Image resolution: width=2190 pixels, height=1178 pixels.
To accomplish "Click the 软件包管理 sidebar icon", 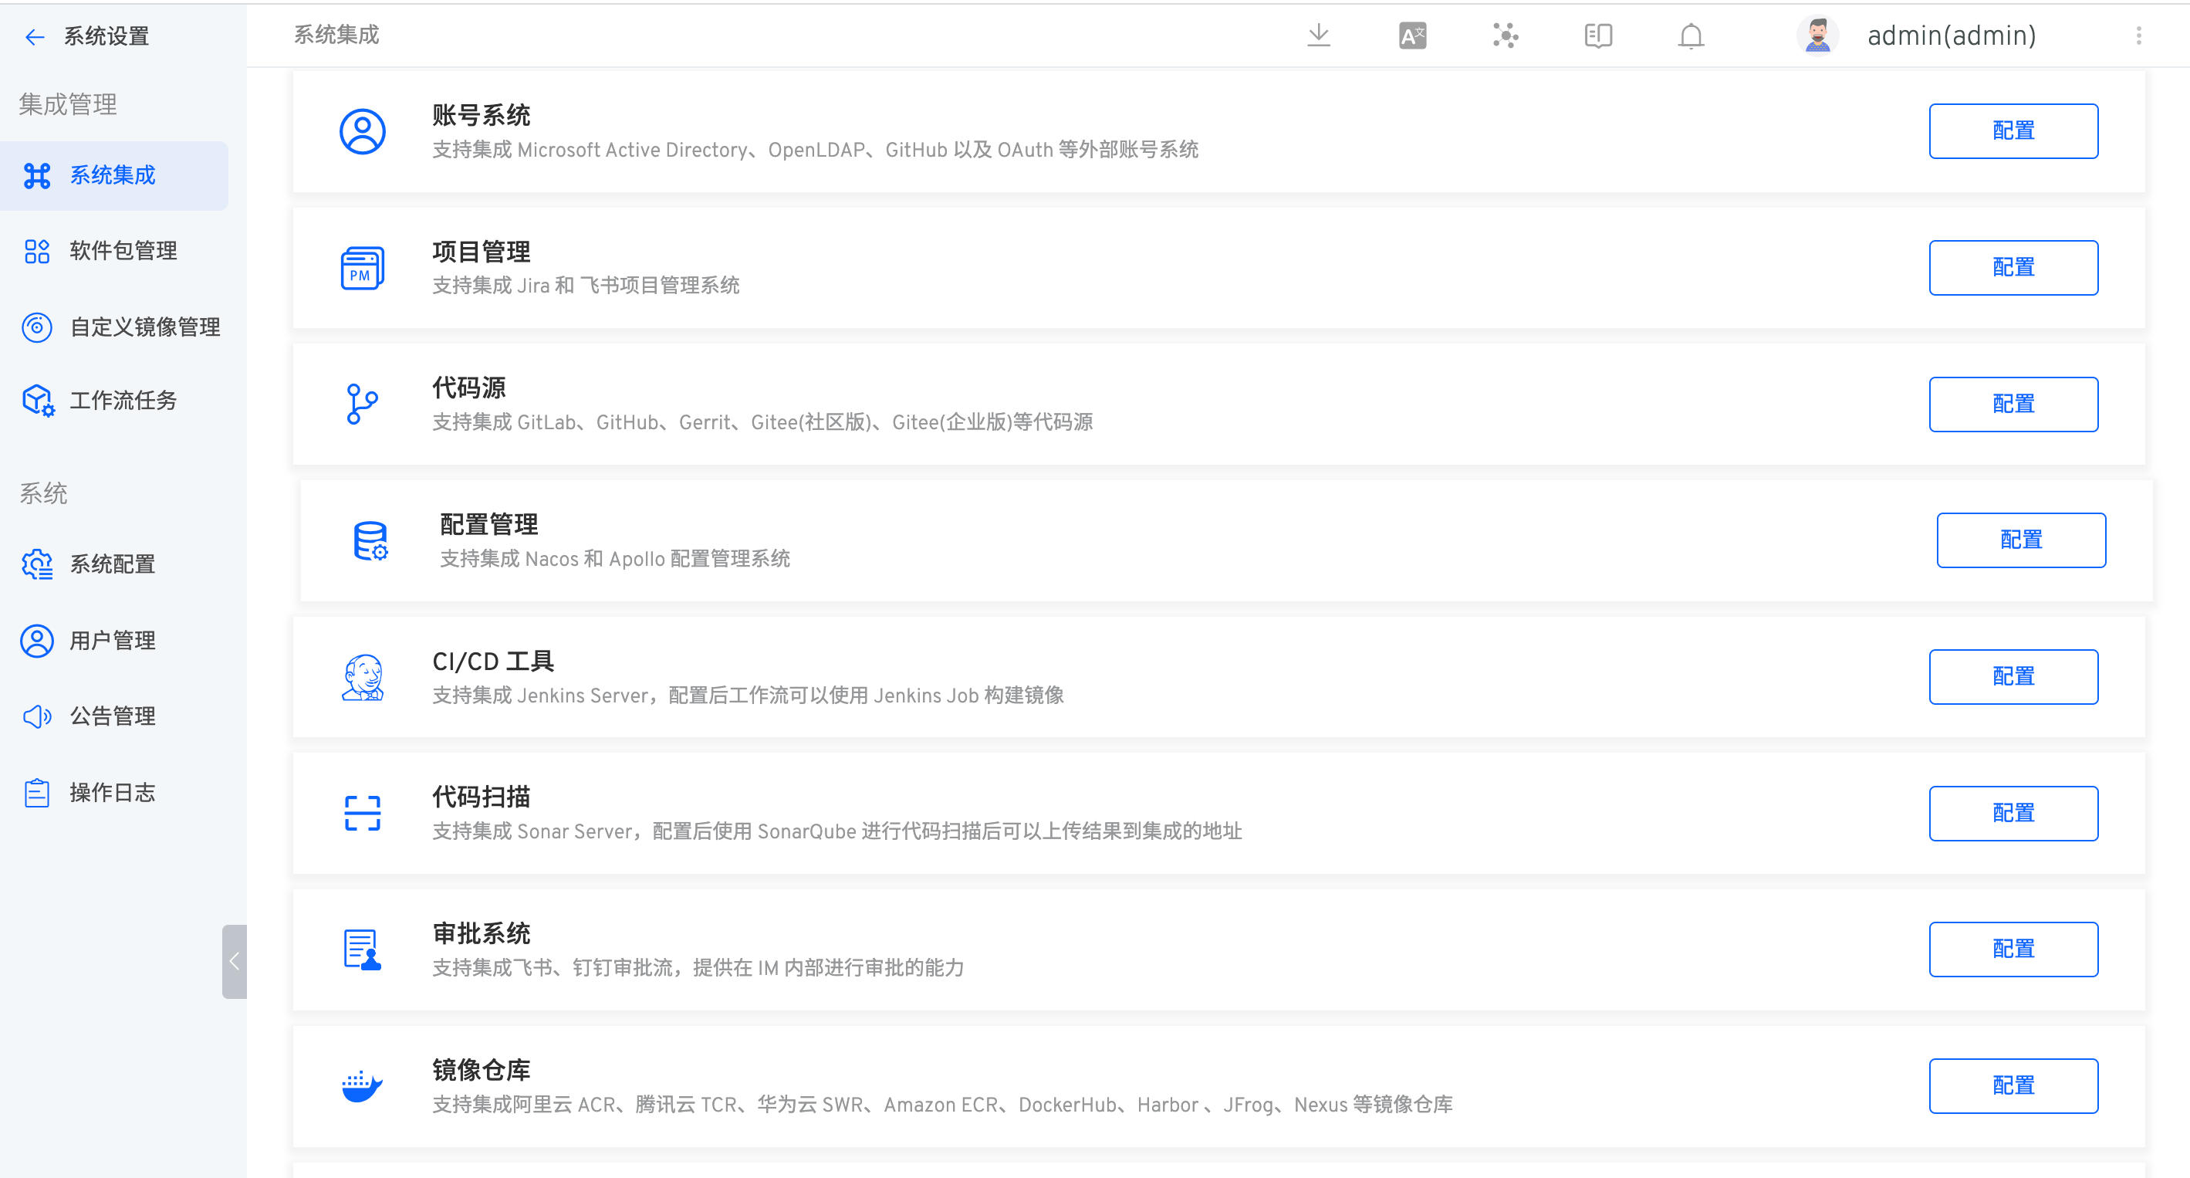I will 37,251.
